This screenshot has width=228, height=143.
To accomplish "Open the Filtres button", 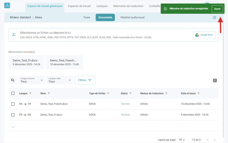I will [x=85, y=80].
